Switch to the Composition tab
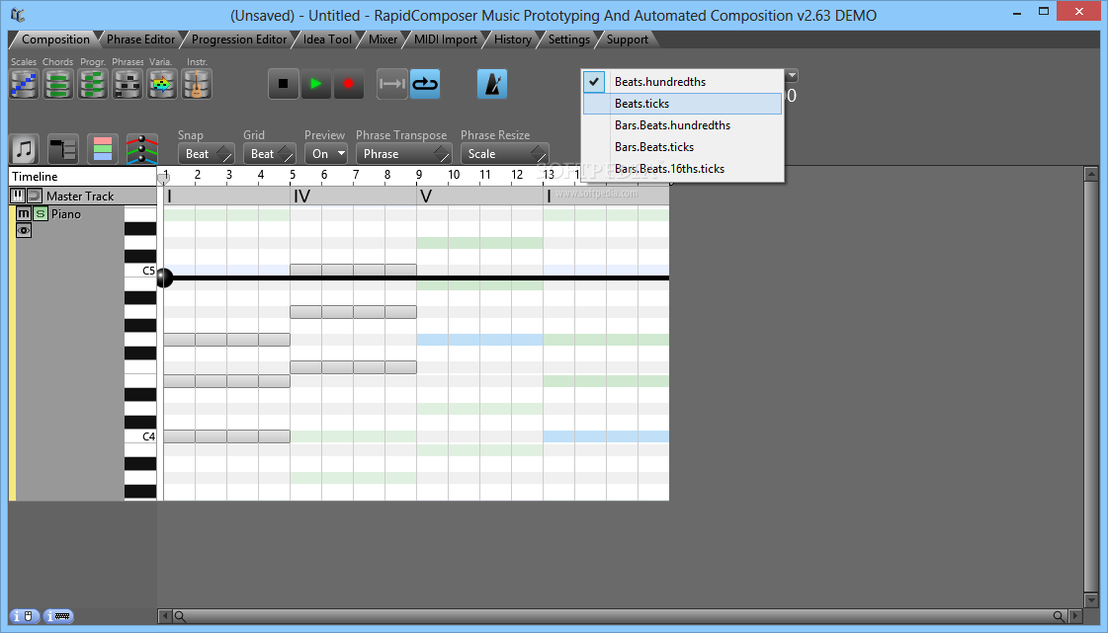 pos(55,40)
